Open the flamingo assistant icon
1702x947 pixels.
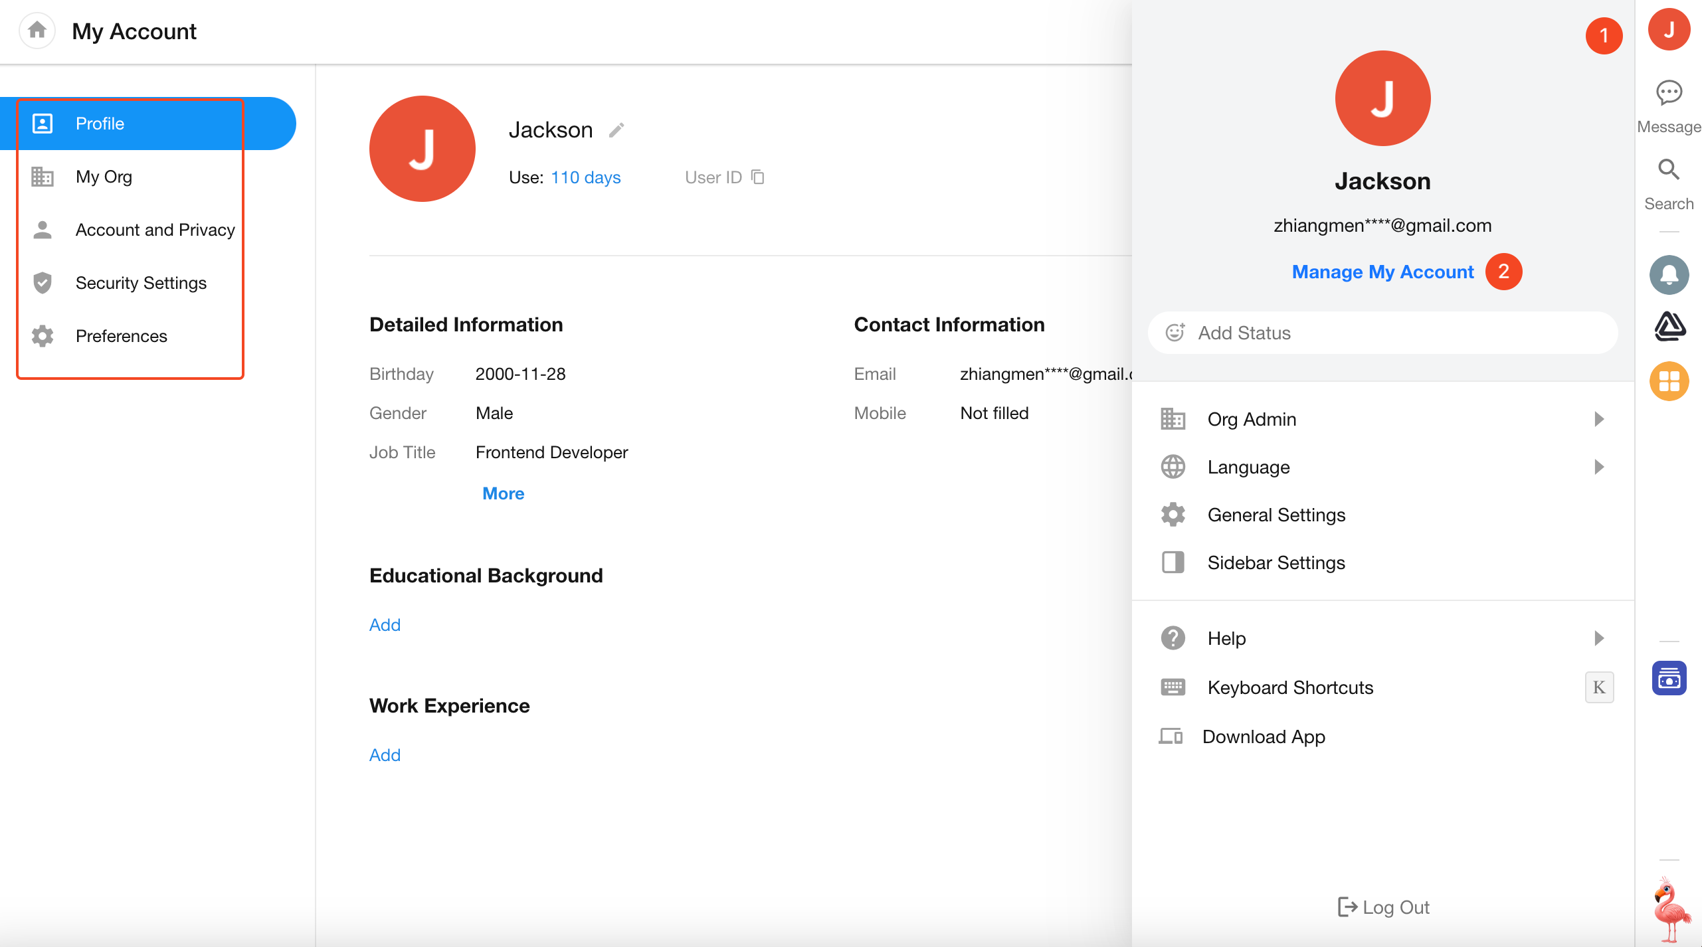click(1670, 908)
